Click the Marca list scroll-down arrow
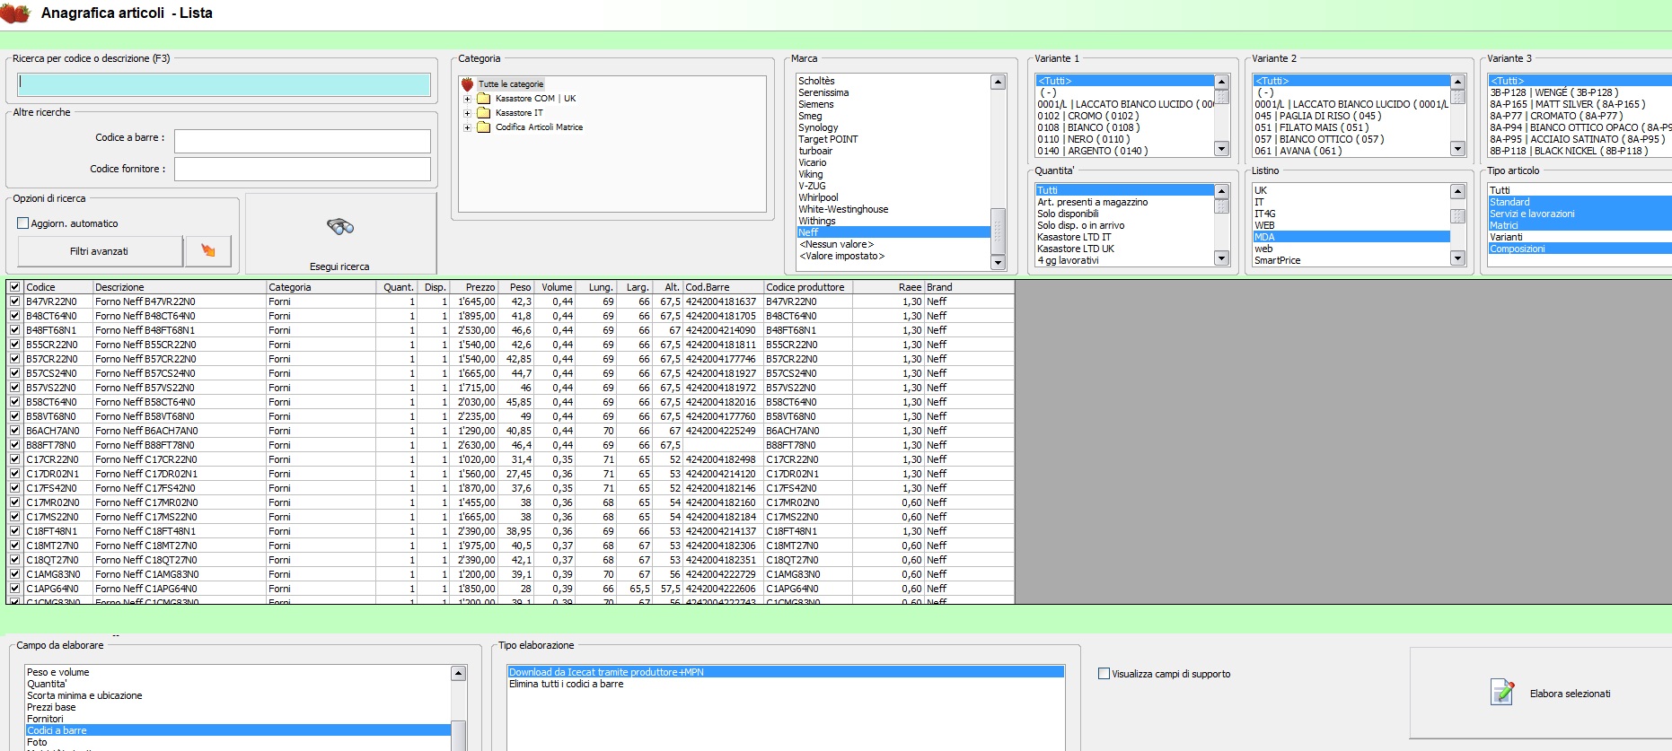This screenshot has height=751, width=1672. tap(998, 262)
